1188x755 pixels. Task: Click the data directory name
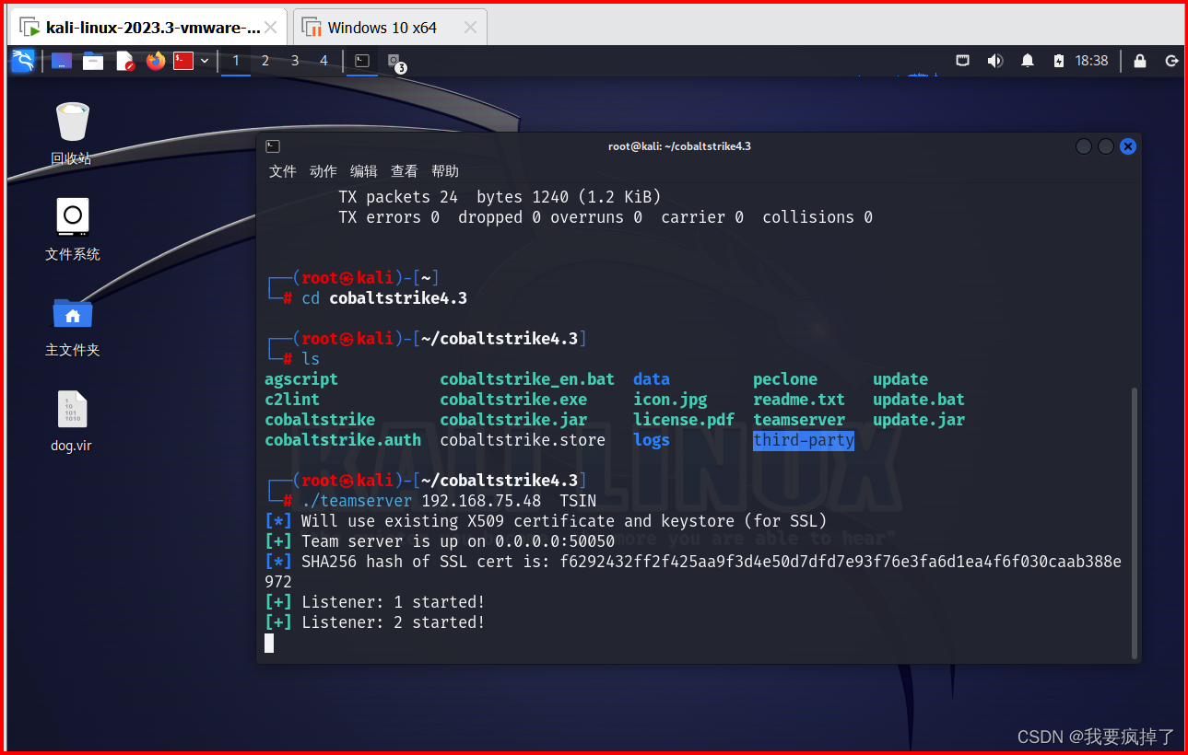click(652, 379)
